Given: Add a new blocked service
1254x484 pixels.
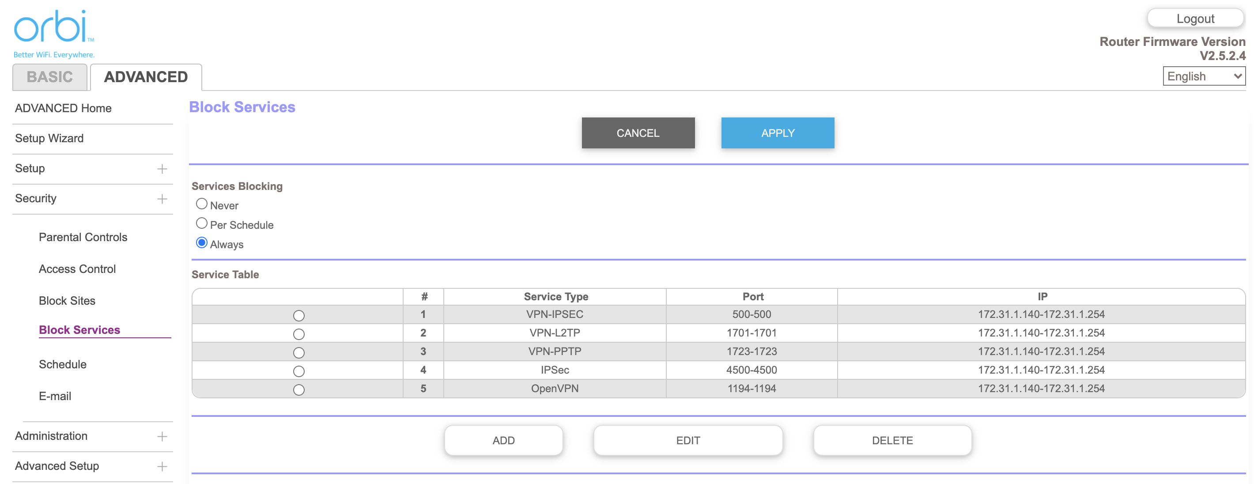Looking at the screenshot, I should point(503,440).
